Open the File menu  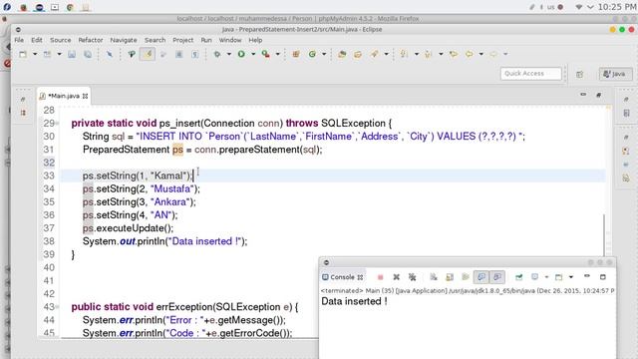19,40
